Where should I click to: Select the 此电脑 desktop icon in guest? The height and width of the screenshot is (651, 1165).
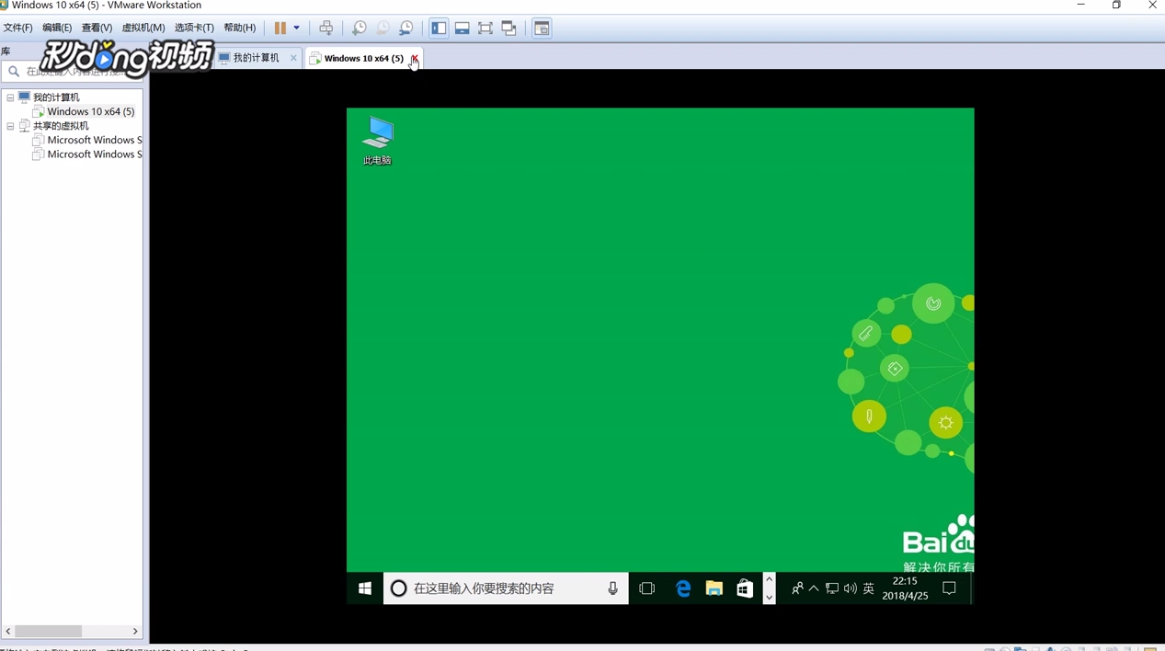(377, 141)
